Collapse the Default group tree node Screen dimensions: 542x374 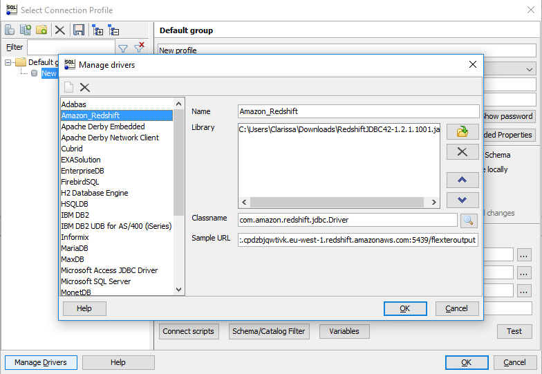[x=8, y=62]
